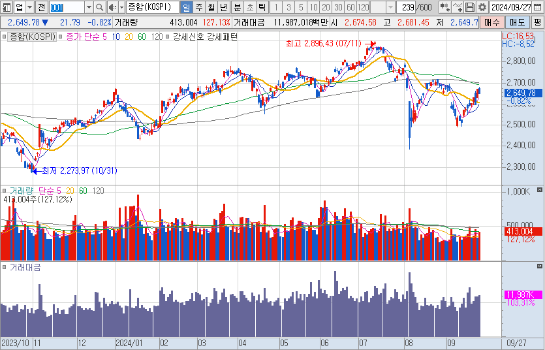Click square marker beside 종합(KOSPI) legend
Image resolution: width=545 pixels, height=350 pixels.
pos(4,37)
